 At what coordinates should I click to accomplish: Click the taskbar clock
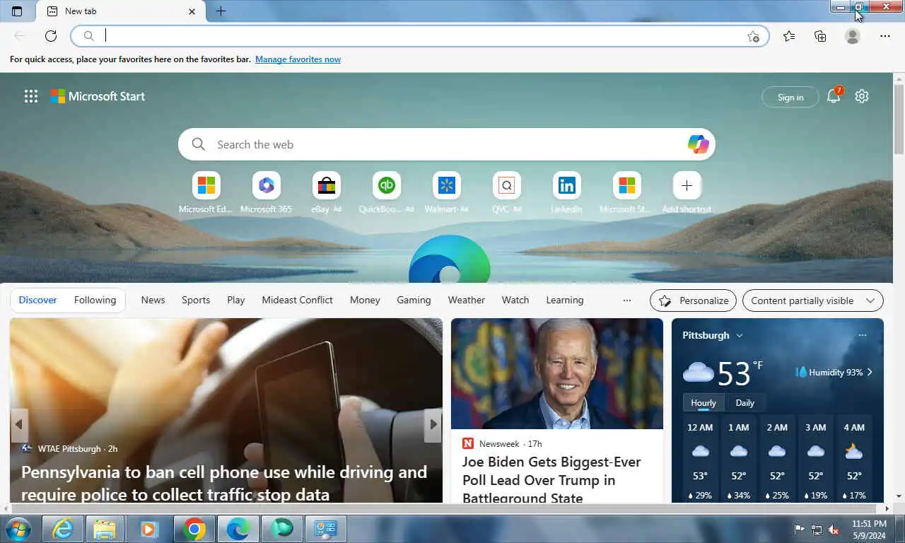(869, 530)
